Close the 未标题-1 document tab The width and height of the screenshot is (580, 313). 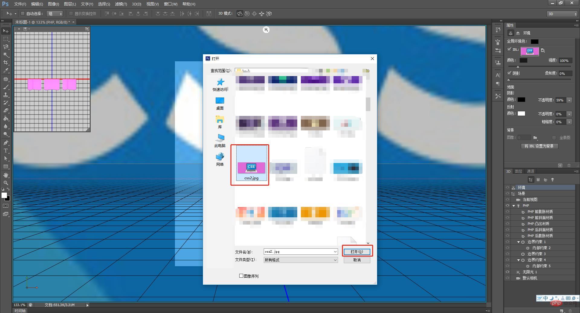pos(73,22)
